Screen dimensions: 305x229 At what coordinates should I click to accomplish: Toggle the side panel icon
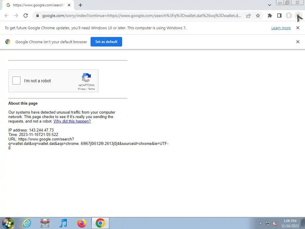(x=279, y=16)
